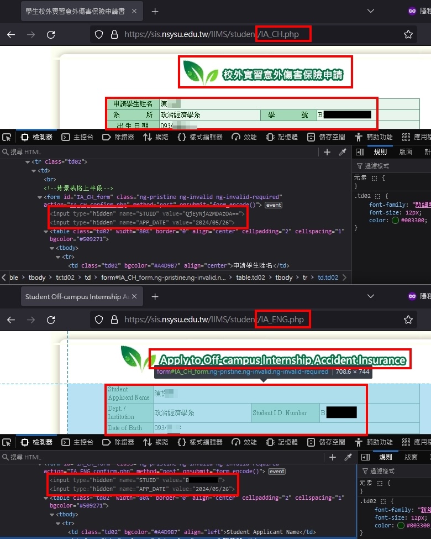Open new tab in top browser window

[155, 12]
